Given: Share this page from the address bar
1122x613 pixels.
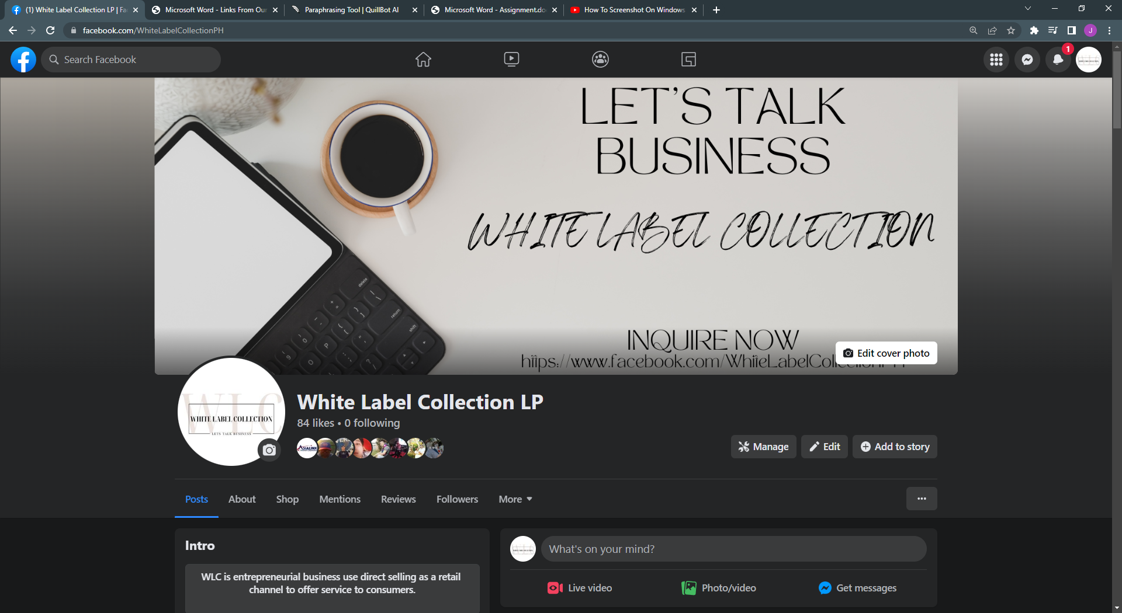Looking at the screenshot, I should pos(992,30).
